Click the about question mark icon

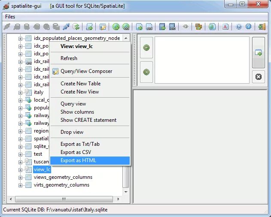(x=248, y=27)
